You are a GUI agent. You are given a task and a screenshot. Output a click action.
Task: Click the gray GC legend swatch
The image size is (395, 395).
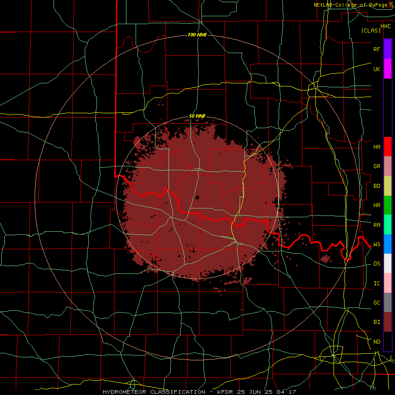tap(388, 302)
